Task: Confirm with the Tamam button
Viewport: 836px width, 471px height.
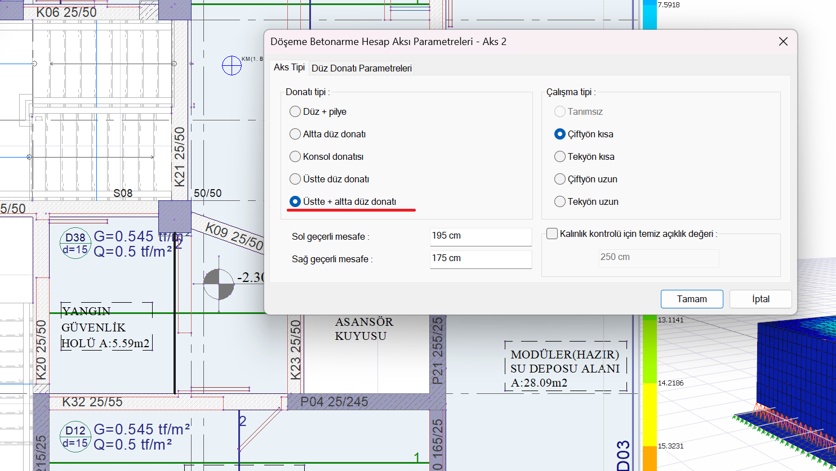Action: (692, 299)
